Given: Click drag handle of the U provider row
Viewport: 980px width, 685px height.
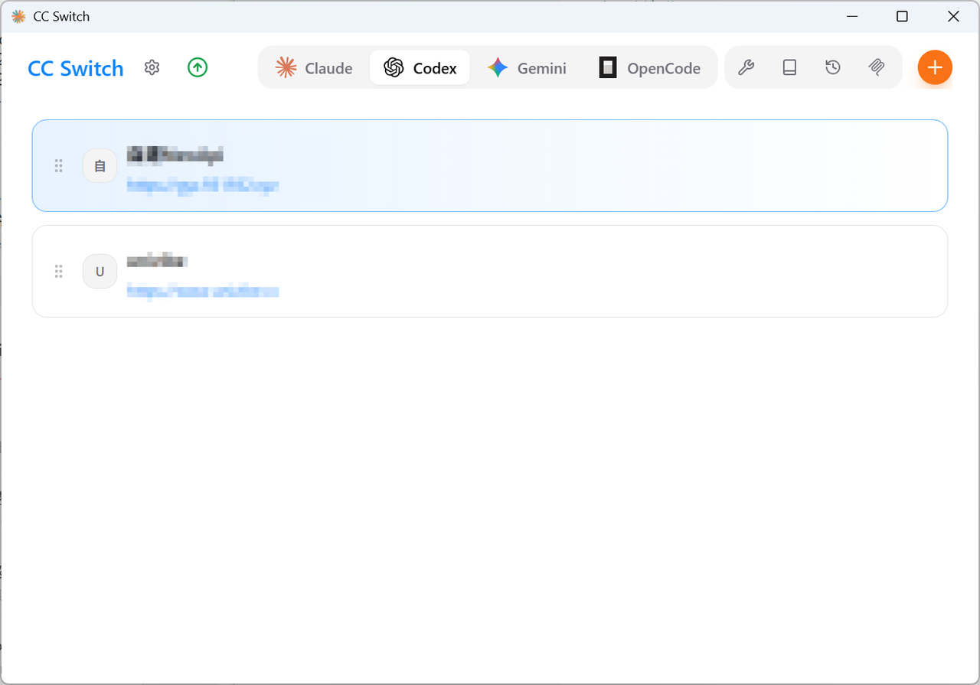Looking at the screenshot, I should pos(58,271).
